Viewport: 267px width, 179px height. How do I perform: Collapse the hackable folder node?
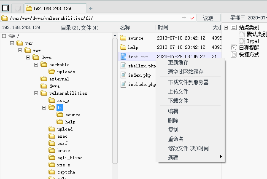pos(36,64)
